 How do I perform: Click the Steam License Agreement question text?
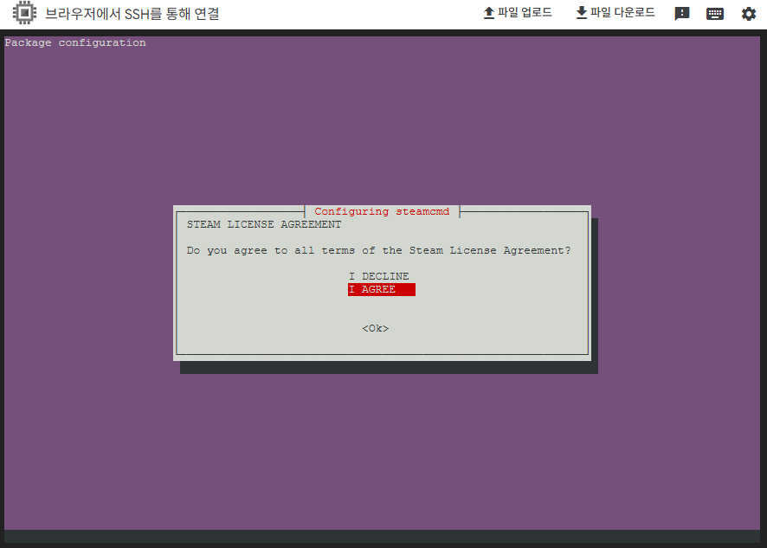(x=378, y=250)
